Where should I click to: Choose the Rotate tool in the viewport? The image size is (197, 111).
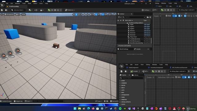pos(79,14)
